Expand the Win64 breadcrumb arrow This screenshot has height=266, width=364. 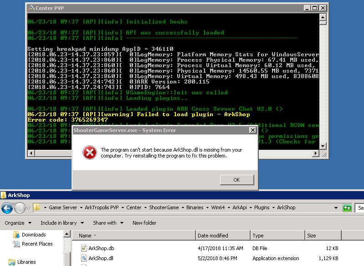[x=229, y=208]
